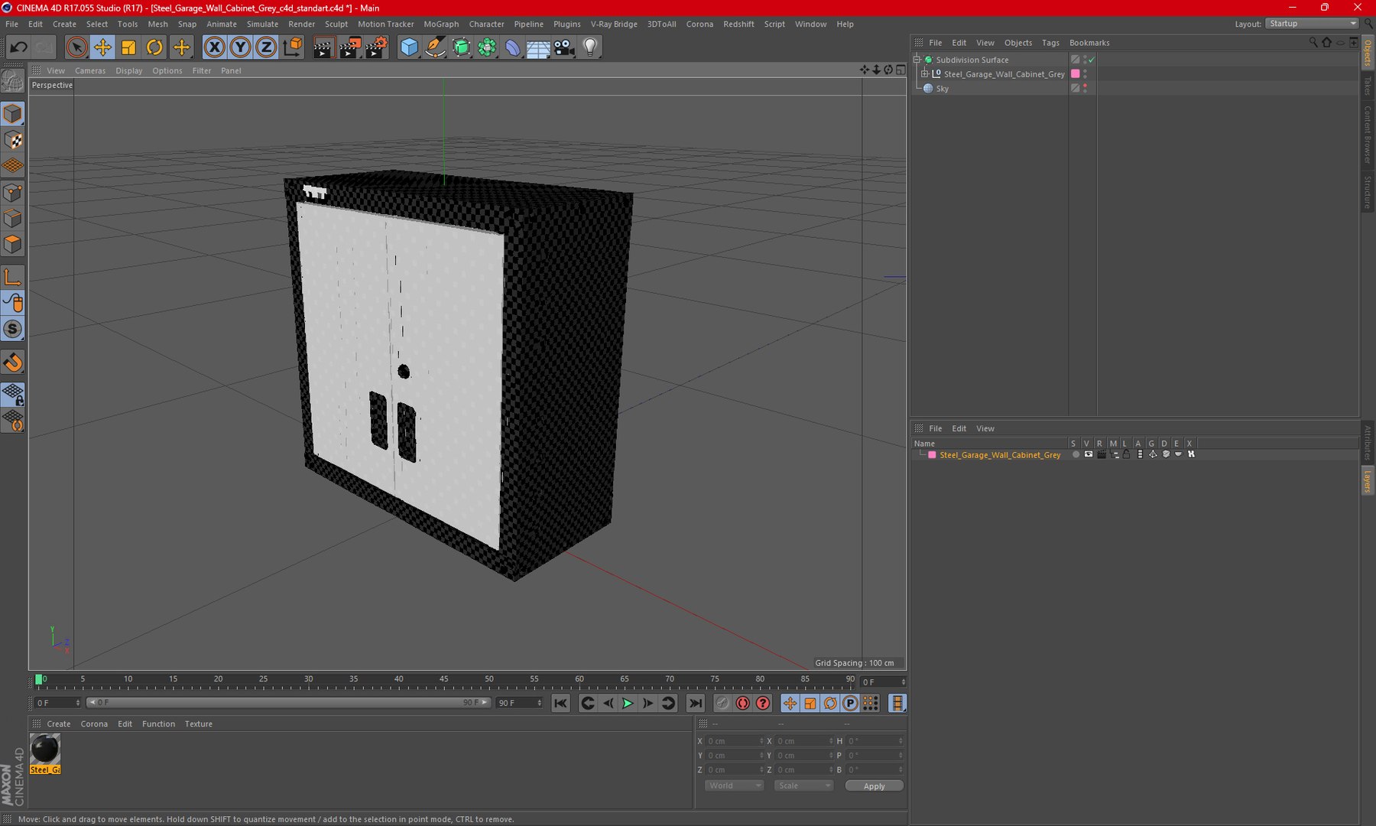Open the Render menu

(x=301, y=24)
